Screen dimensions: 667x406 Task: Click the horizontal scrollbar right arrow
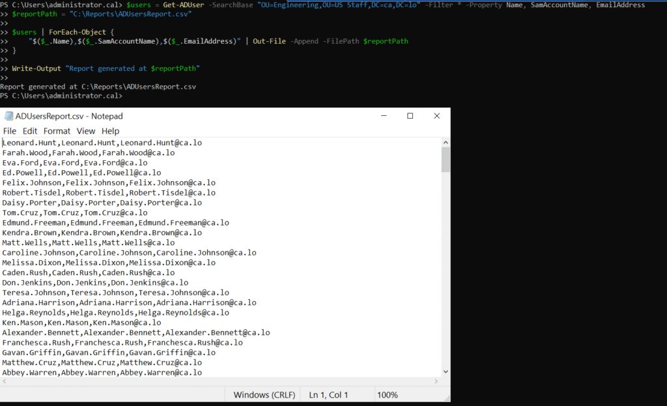pyautogui.click(x=436, y=381)
